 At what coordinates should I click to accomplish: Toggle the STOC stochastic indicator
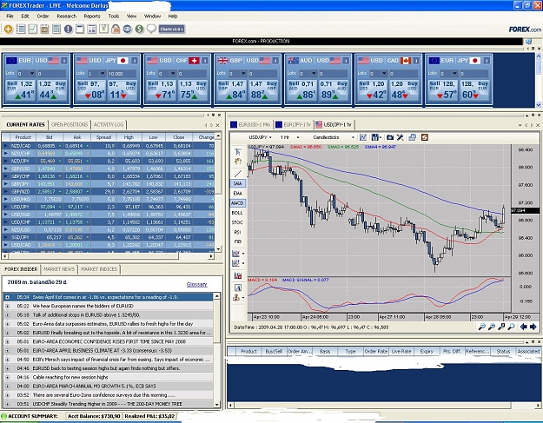[237, 222]
